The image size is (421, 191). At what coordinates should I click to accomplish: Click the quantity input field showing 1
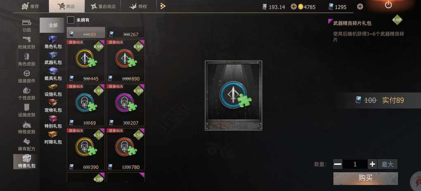(355, 164)
